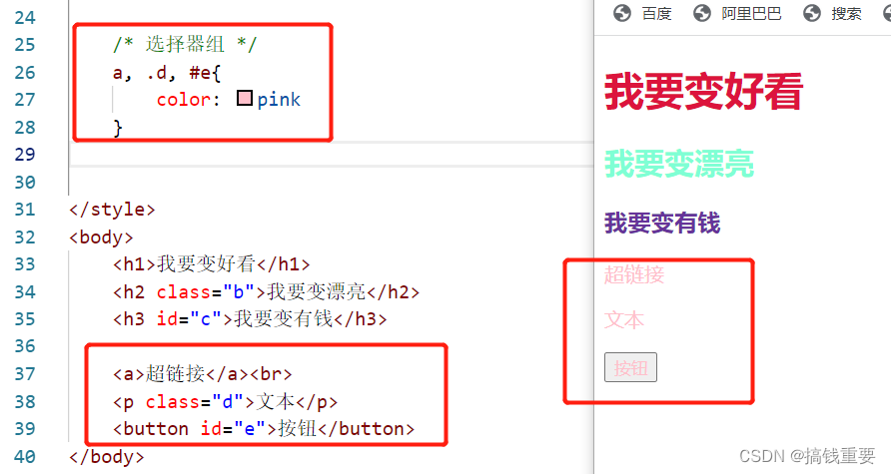Click line number 25 in the gutter
The image size is (891, 474).
(x=24, y=45)
